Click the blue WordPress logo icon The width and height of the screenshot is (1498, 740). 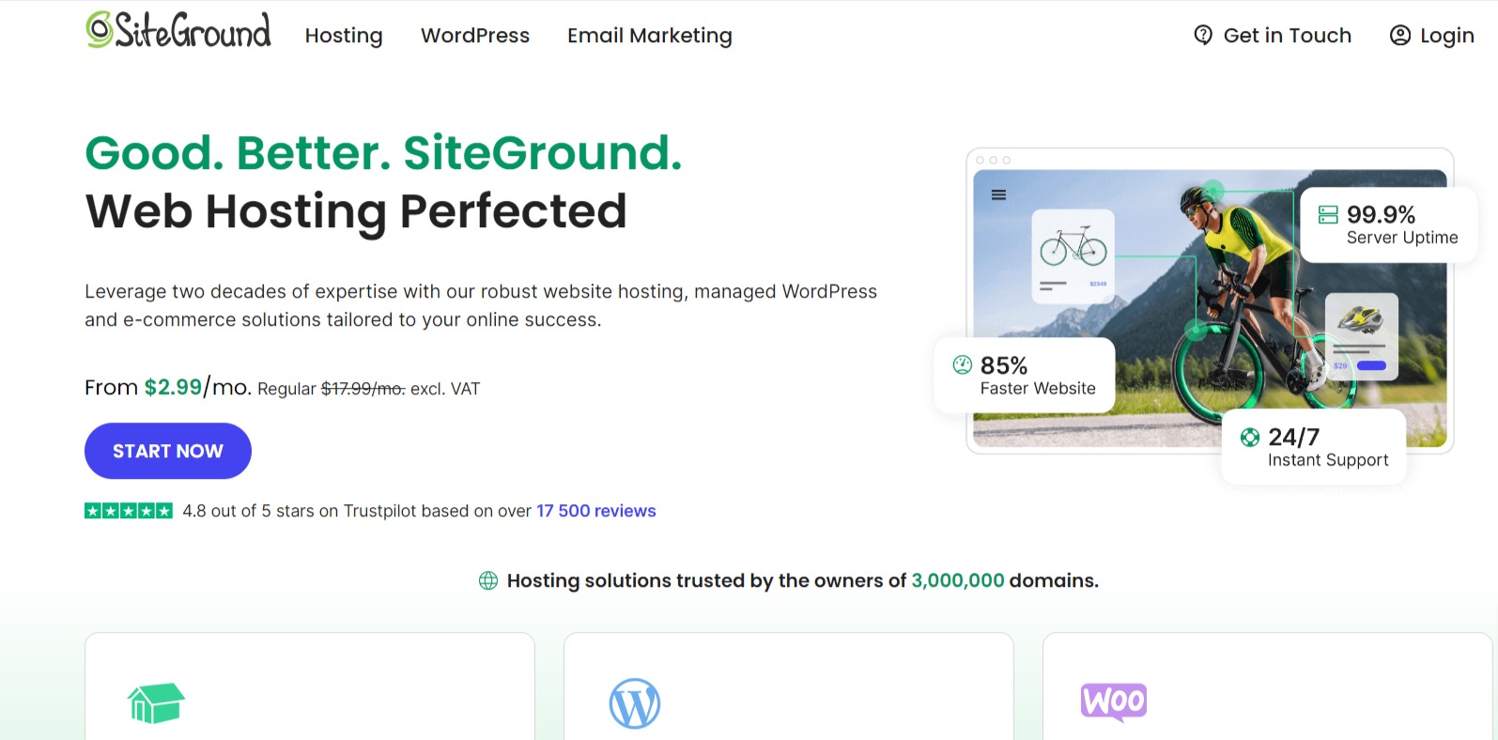click(x=635, y=703)
